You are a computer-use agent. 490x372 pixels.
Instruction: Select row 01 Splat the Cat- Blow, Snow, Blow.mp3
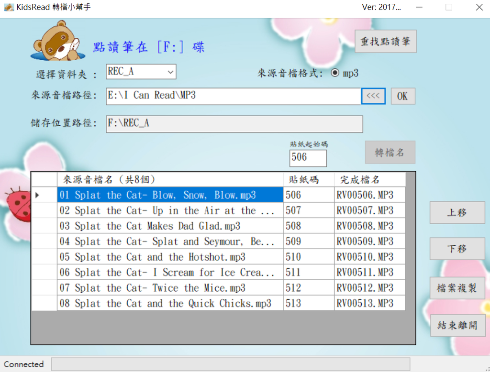click(170, 195)
